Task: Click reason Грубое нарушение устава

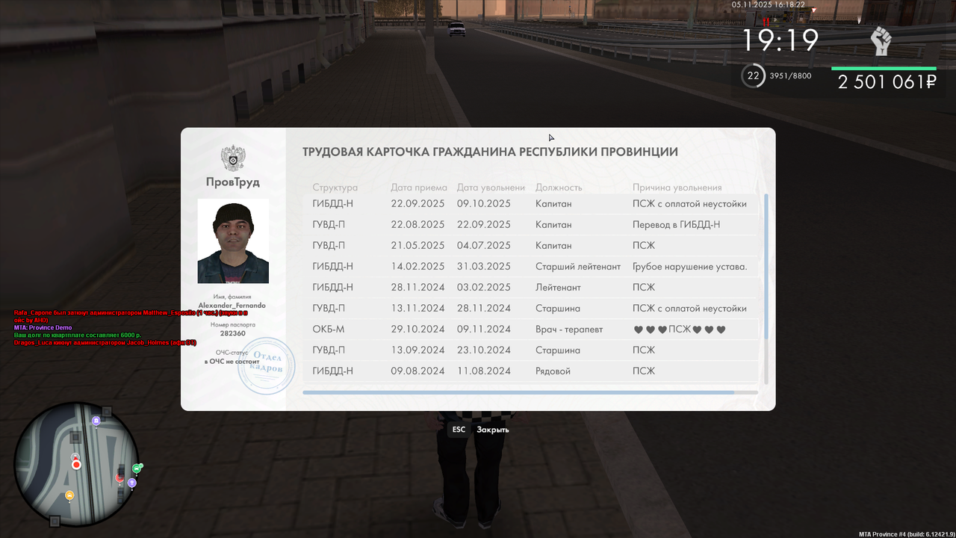Action: tap(689, 266)
